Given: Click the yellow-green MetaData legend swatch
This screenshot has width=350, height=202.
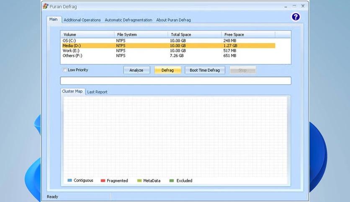Looking at the screenshot, I should (139, 180).
